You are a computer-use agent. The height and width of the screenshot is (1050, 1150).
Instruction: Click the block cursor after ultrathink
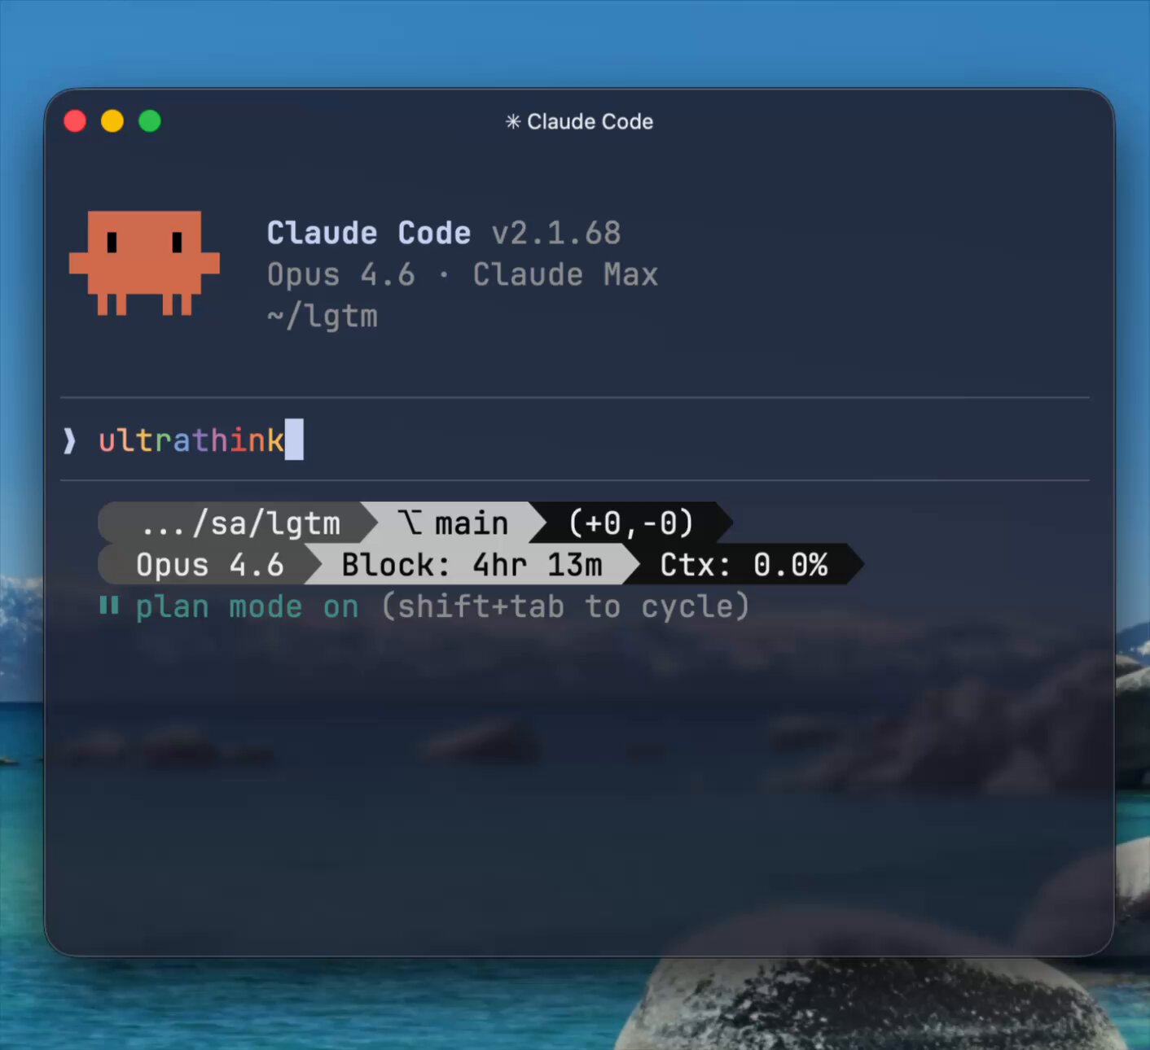(x=294, y=440)
